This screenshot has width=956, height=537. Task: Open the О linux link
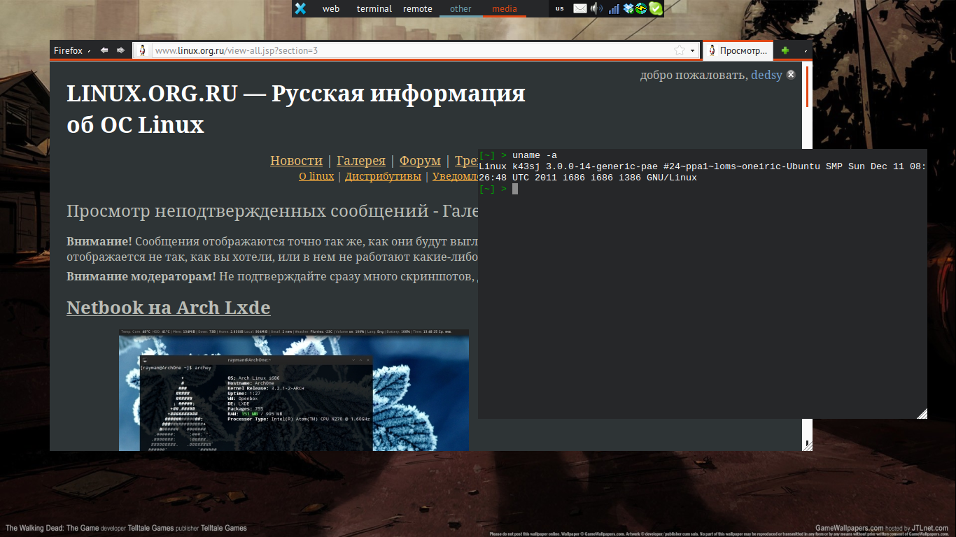[x=316, y=176]
